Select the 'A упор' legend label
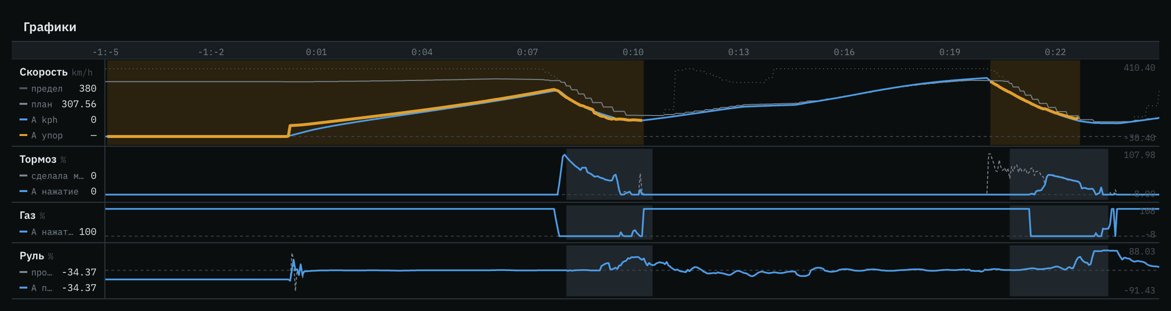Viewport: 1171px width, 311px height. point(47,136)
